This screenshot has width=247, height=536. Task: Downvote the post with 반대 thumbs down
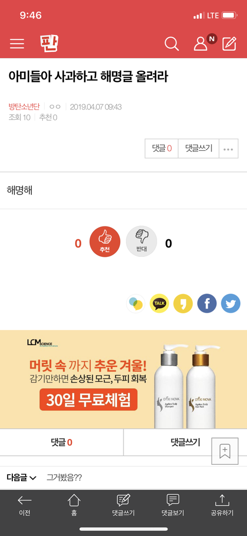tap(142, 241)
